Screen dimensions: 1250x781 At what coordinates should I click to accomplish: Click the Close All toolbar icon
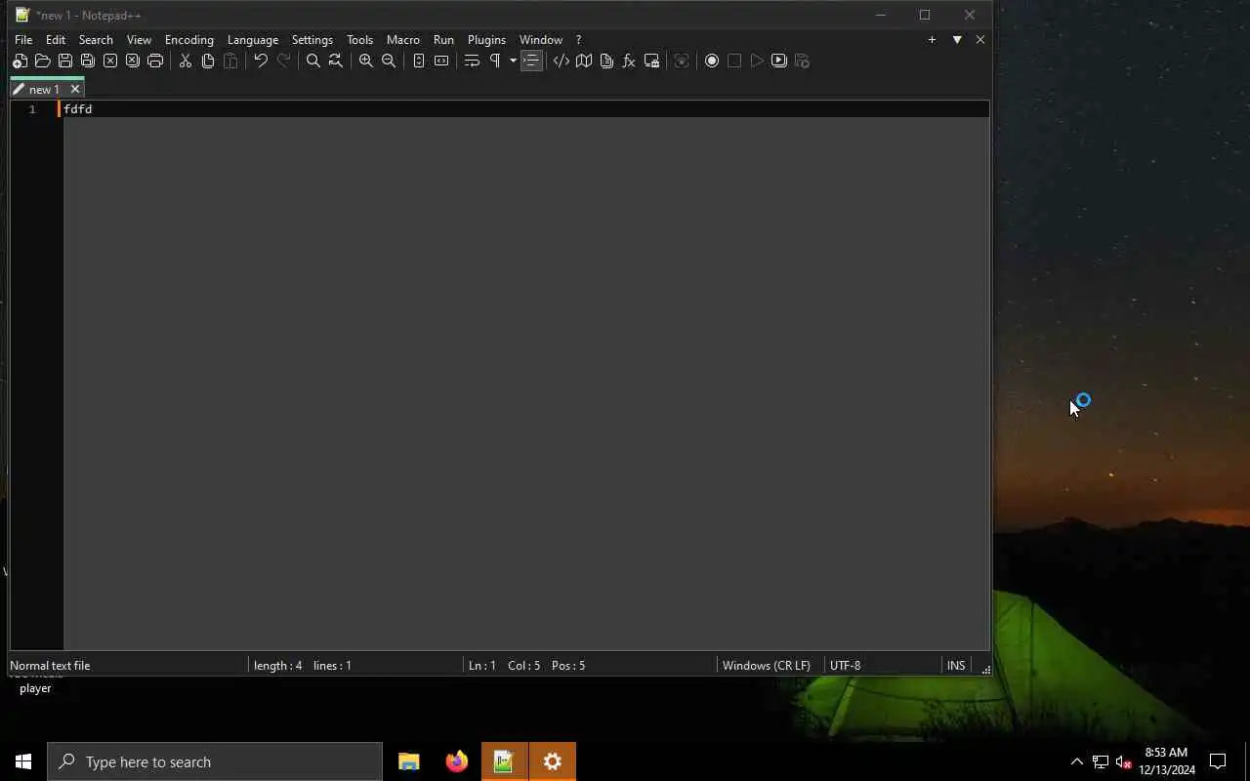(132, 61)
